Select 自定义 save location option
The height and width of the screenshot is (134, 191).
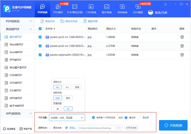(66, 128)
